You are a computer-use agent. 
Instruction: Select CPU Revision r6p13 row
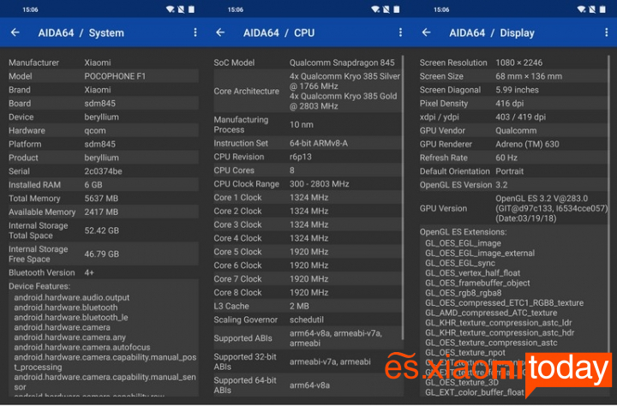click(308, 157)
